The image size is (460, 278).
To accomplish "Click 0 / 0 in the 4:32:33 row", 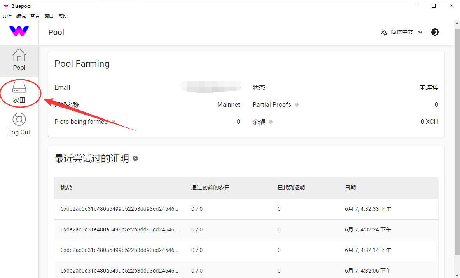I will 197,209.
